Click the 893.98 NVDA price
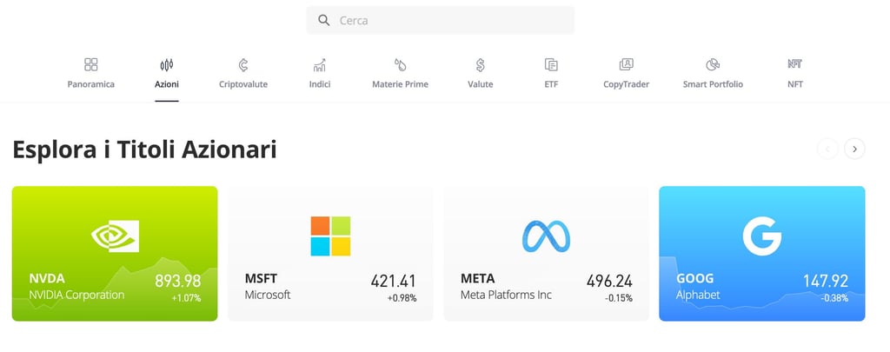Image resolution: width=890 pixels, height=352 pixels. pyautogui.click(x=177, y=281)
